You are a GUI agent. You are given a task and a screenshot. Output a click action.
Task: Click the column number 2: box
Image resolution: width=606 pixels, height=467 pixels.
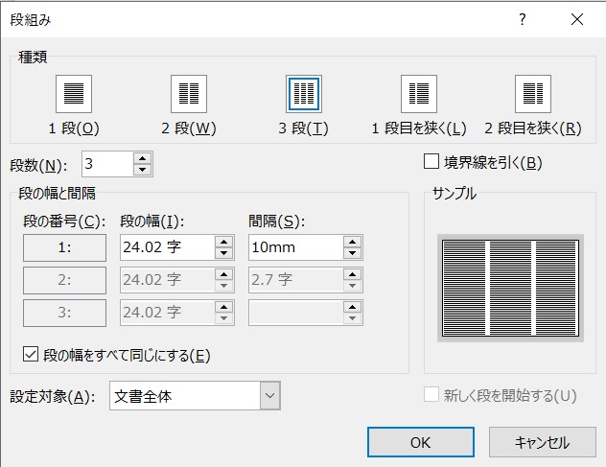[64, 280]
